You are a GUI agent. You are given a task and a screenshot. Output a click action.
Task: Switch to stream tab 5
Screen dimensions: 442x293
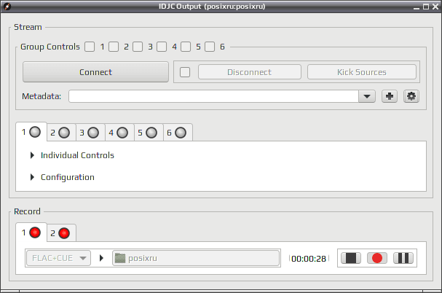click(149, 133)
